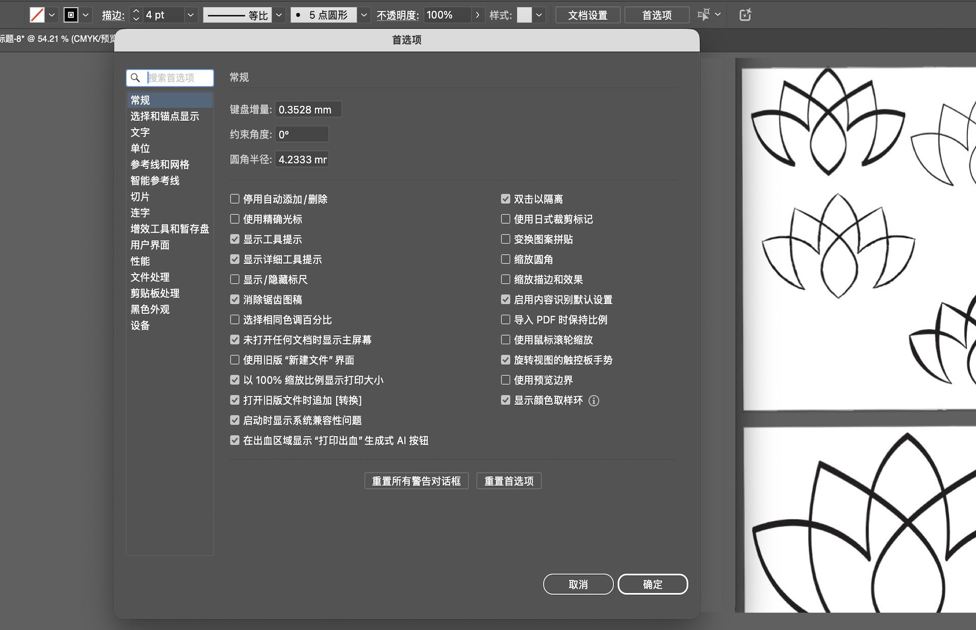Click inside the 键盘增量 input field
This screenshot has height=630, width=976.
click(308, 109)
